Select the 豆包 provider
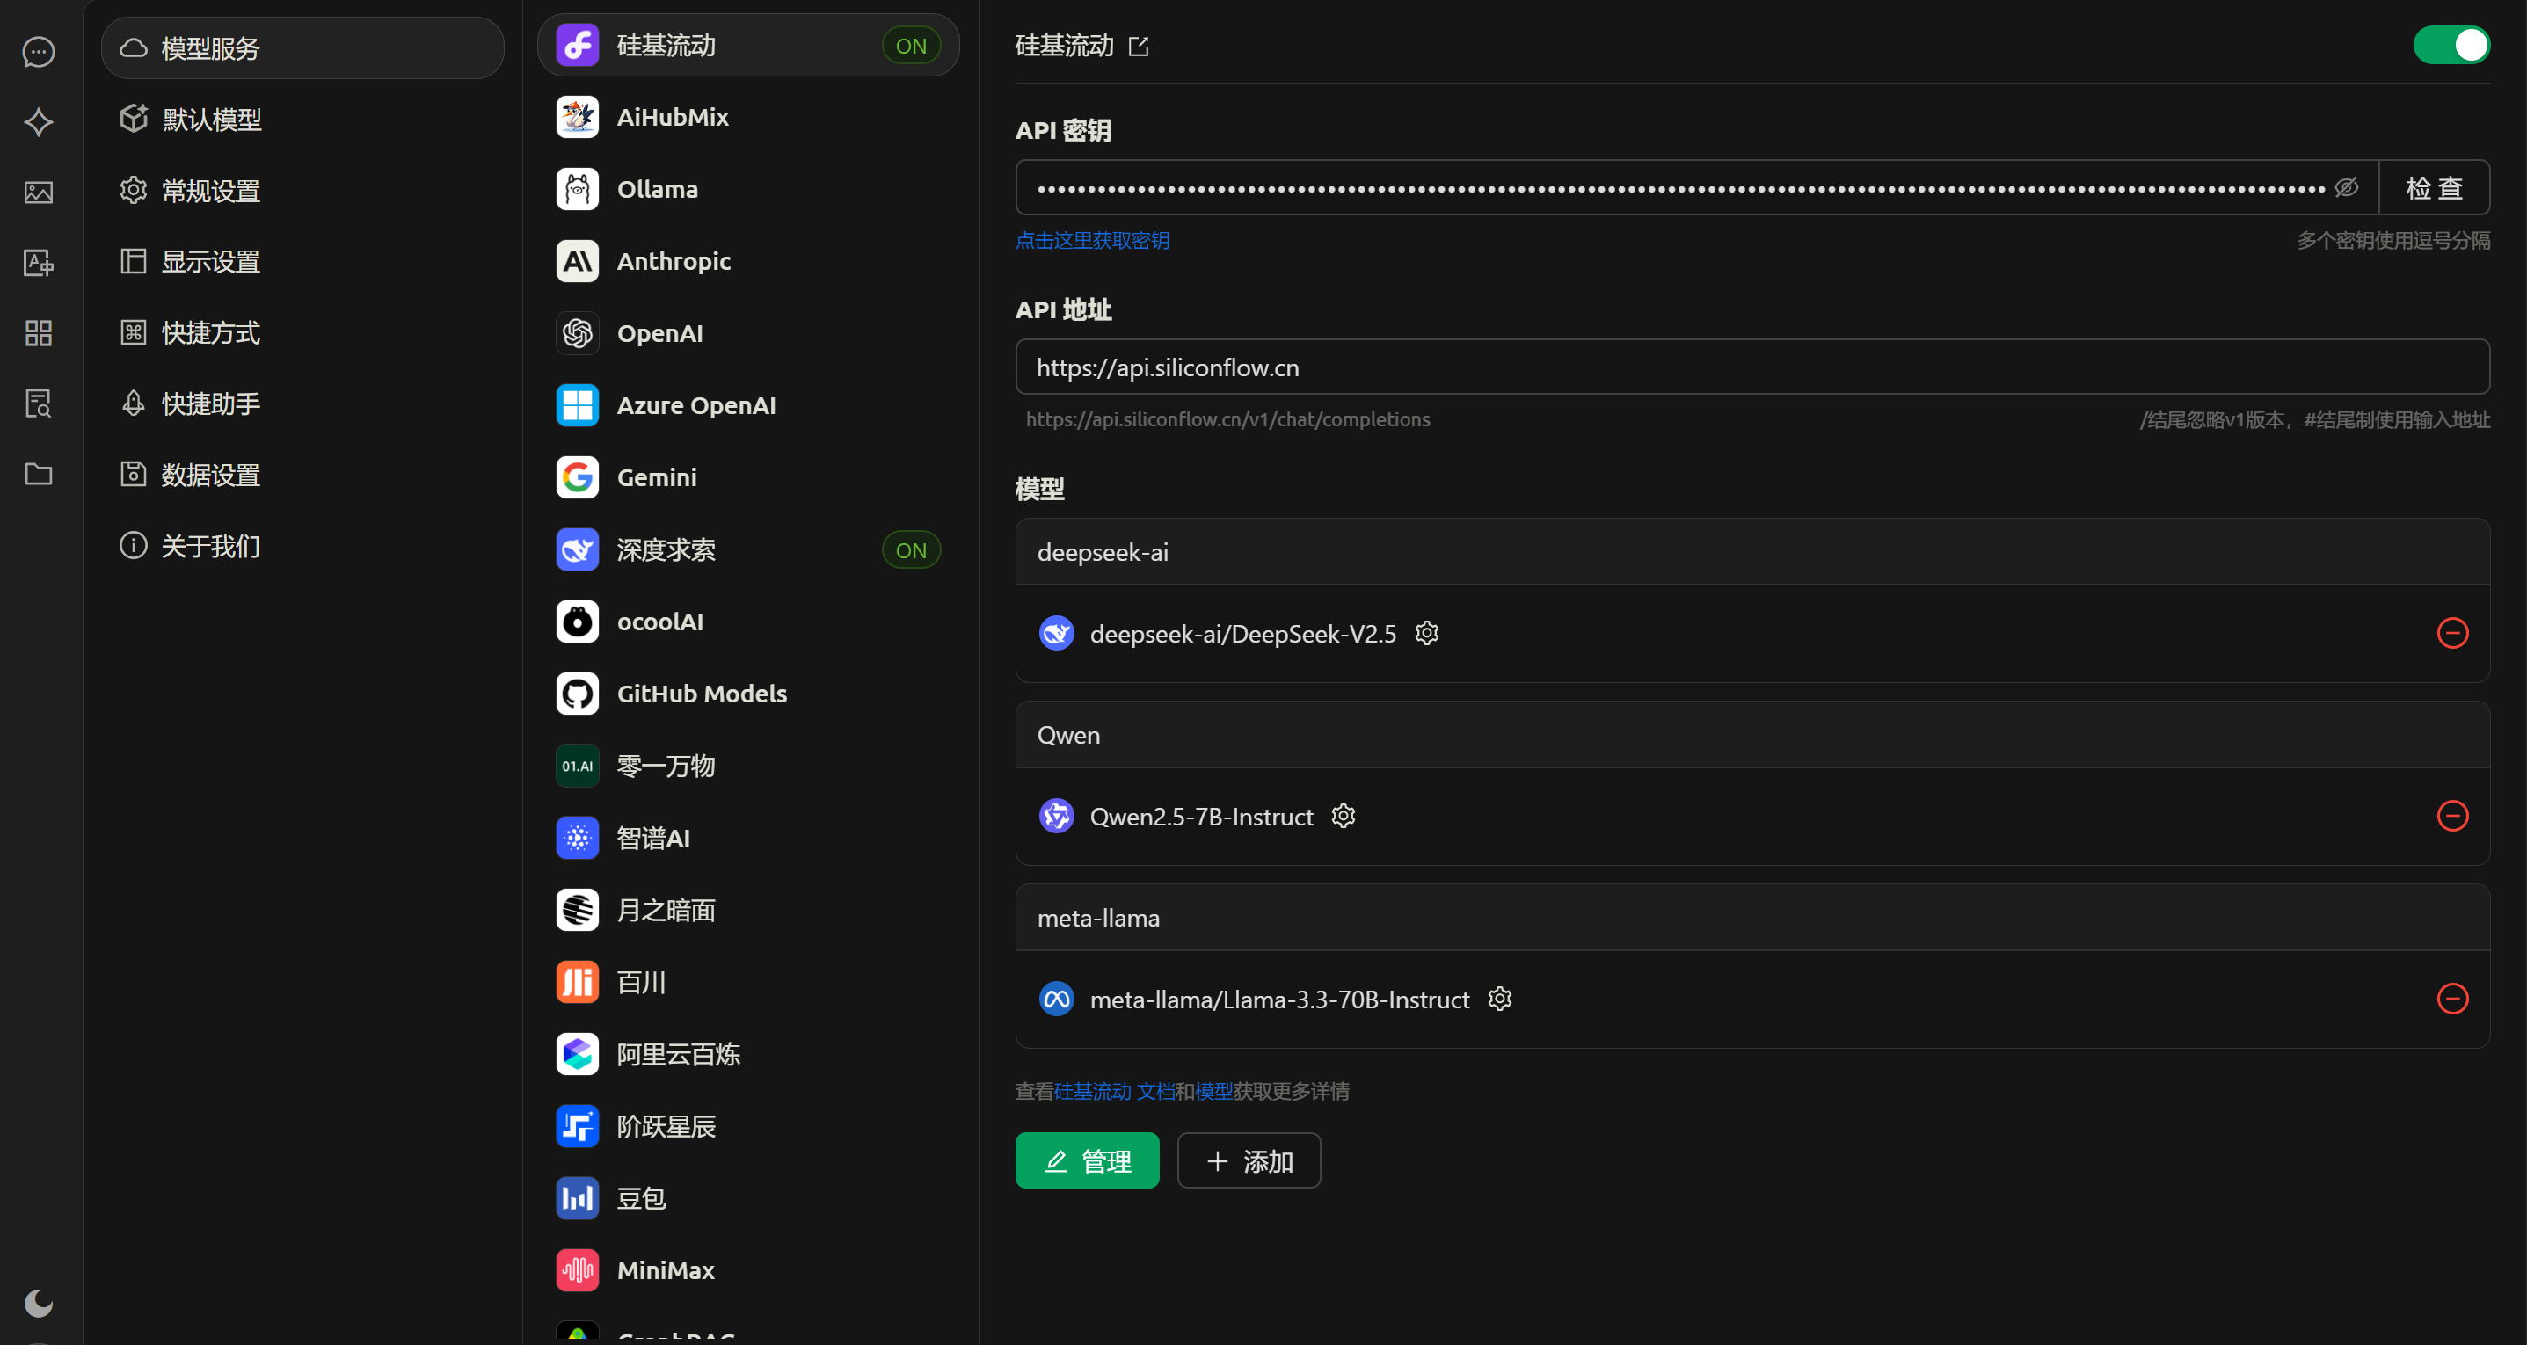 click(748, 1199)
